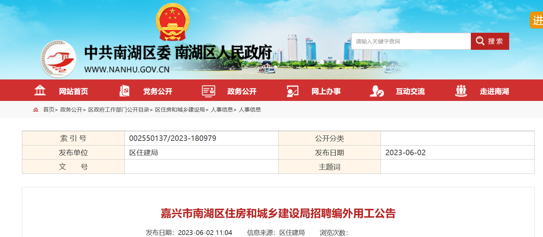Click the round Nanhu red boat logo
The image size is (543, 237).
click(58, 59)
